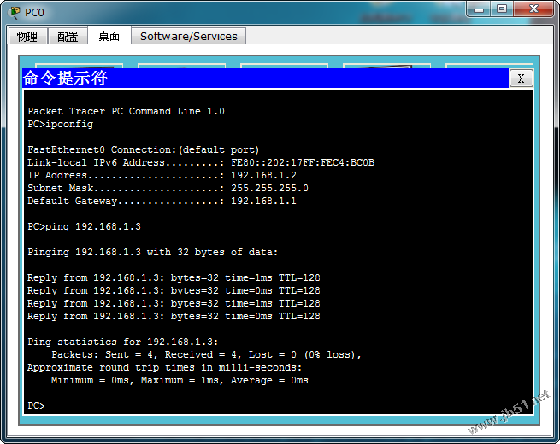
Task: Click the PC>ipconfig command line
Action: click(x=61, y=124)
